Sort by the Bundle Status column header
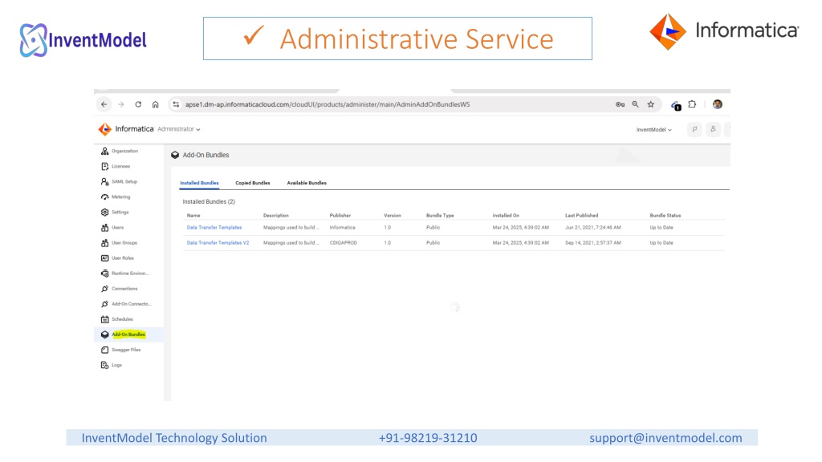 click(x=665, y=215)
